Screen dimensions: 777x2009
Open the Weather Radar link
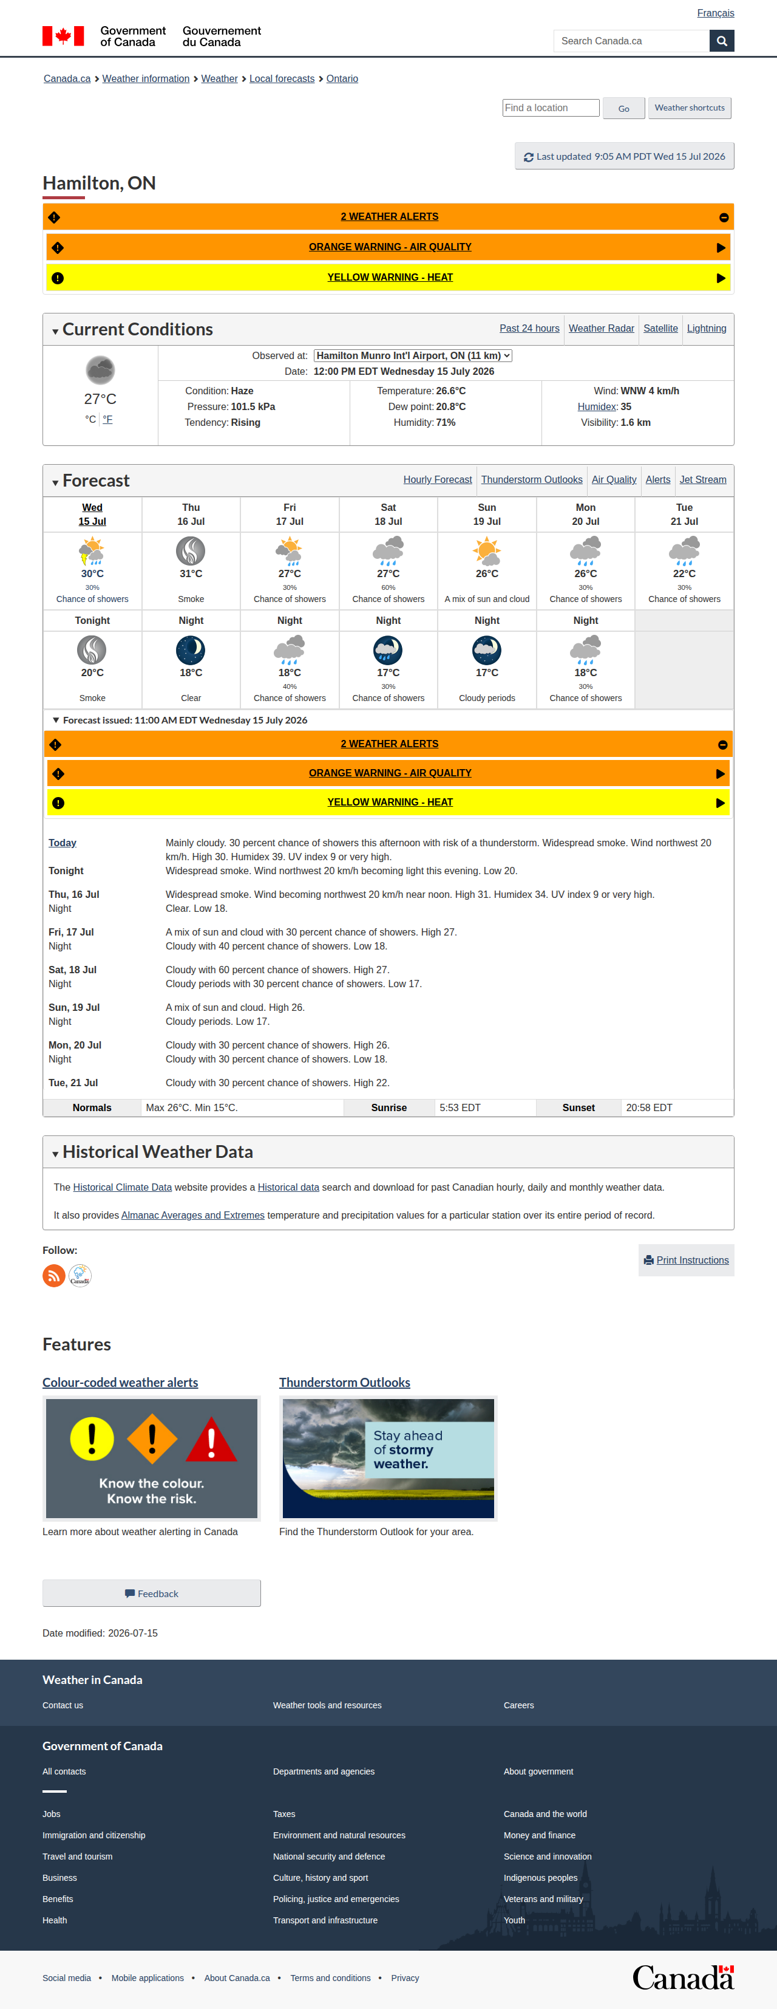coord(601,328)
